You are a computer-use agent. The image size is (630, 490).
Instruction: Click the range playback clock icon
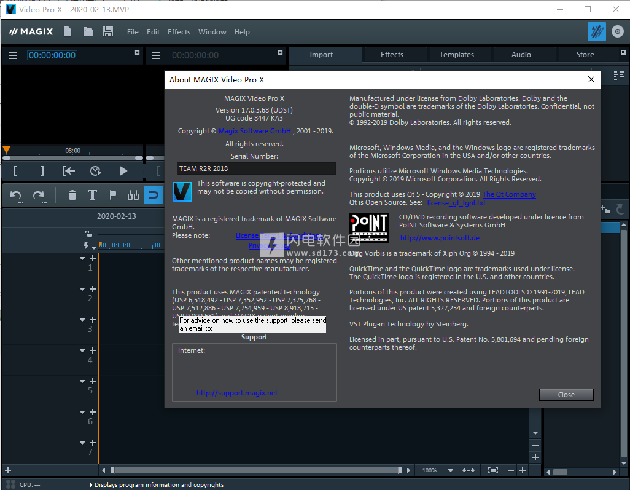[96, 171]
